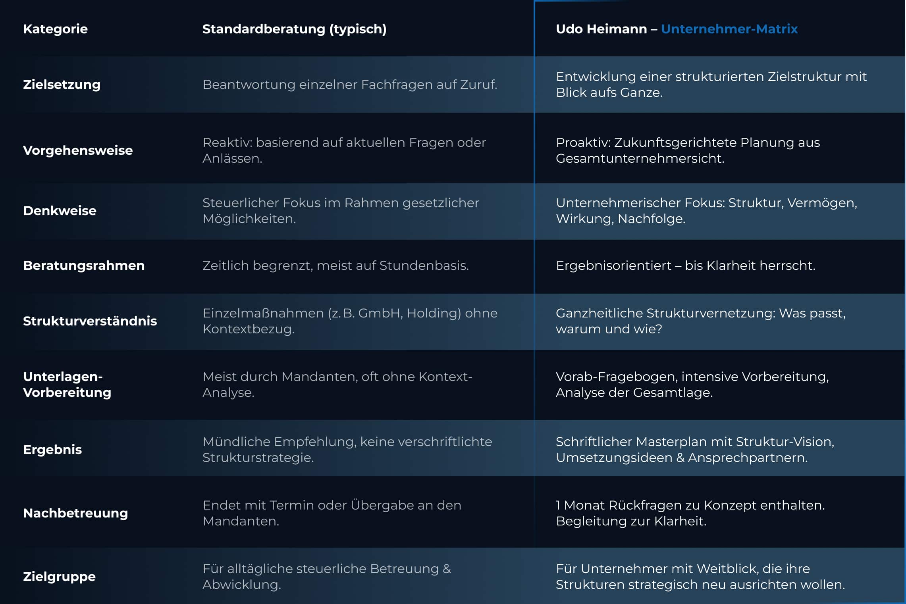Click 'Beantwortung einzelner Fachfragen auf Zuruf' cell

point(350,85)
